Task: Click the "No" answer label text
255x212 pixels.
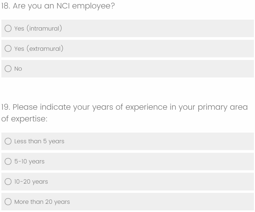Action: click(18, 69)
